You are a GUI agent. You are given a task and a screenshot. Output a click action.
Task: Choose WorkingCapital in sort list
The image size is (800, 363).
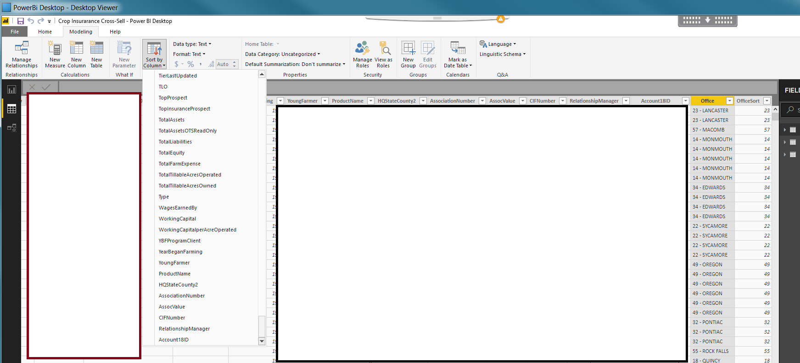point(177,219)
